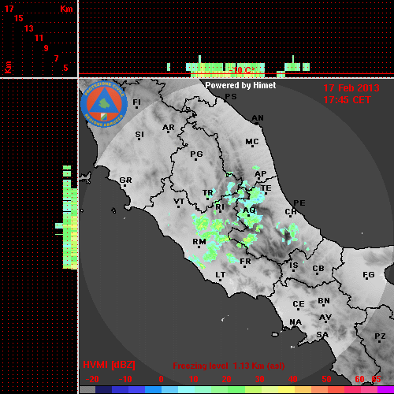Click the 'Freezing level 1.13 Km (asl)' text

tap(229, 366)
